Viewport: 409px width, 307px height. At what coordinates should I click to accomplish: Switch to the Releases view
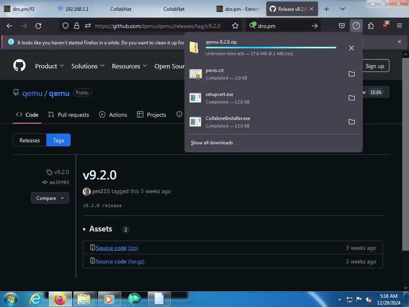coord(30,140)
